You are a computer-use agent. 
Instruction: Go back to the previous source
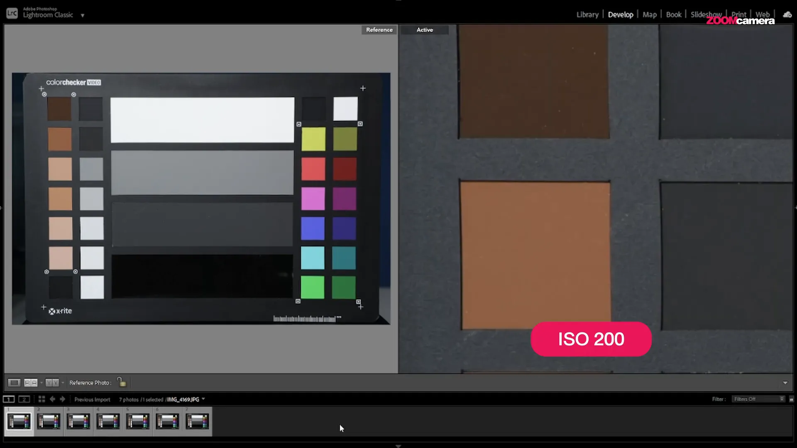coord(52,399)
